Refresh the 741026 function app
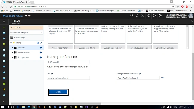The height and width of the screenshot is (109, 194). coord(38,43)
